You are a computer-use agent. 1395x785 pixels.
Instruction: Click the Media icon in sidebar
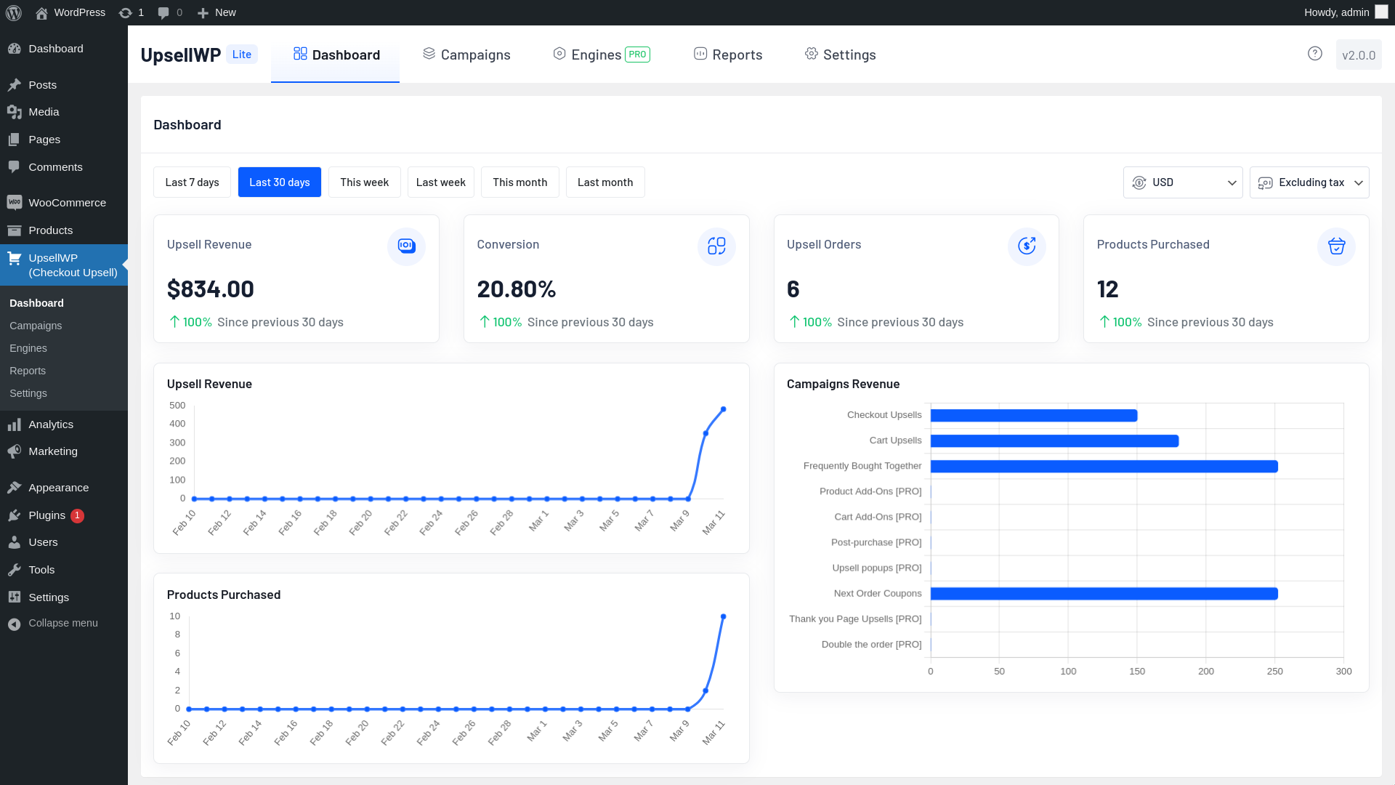[x=15, y=112]
